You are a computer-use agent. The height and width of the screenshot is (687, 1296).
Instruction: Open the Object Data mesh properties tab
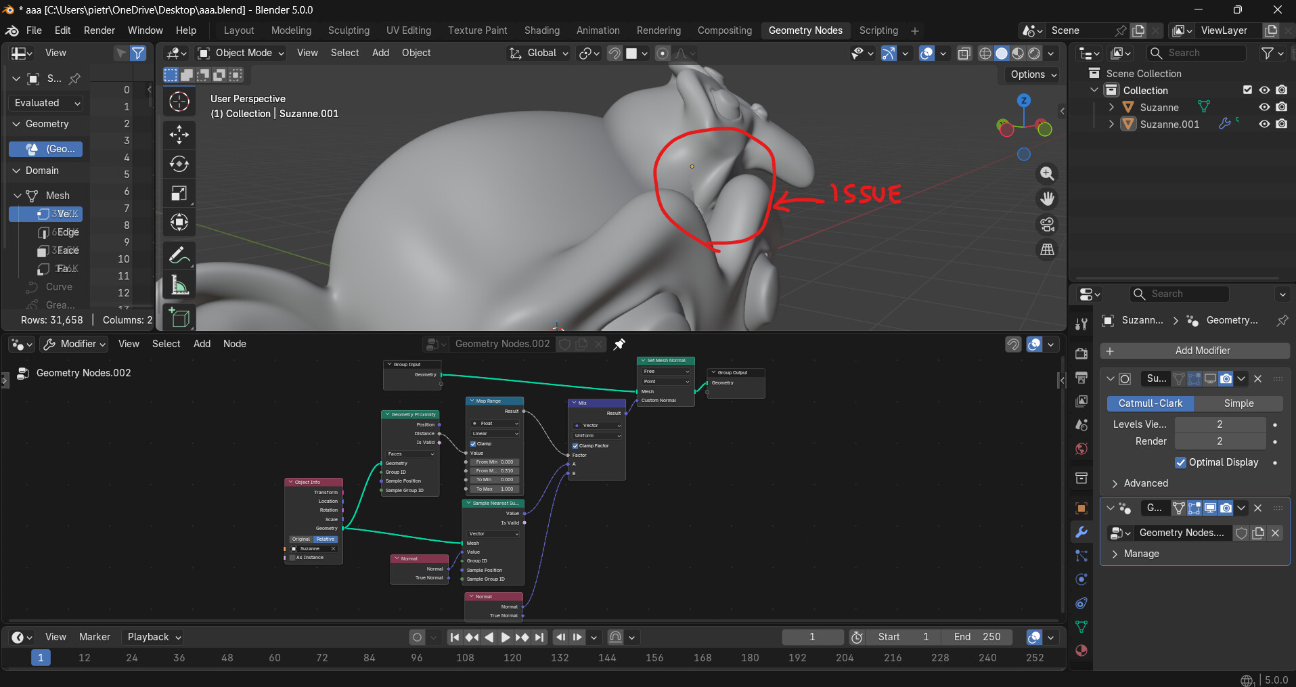pyautogui.click(x=1081, y=627)
